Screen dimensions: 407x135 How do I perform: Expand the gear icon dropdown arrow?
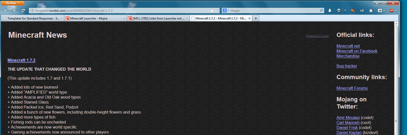tap(345, 10)
